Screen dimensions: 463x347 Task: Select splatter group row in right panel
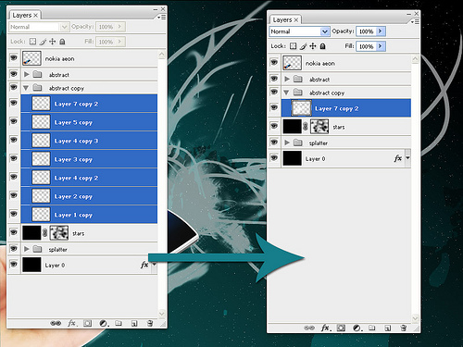[346, 143]
